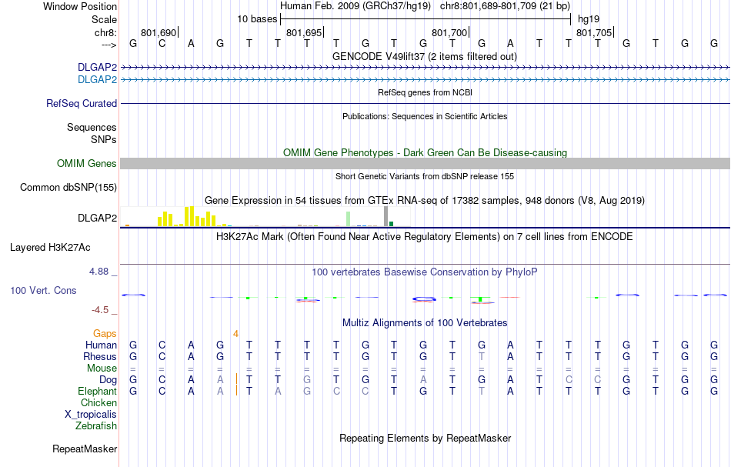Viewport: 731px width, 467px height.
Task: Click the Window Position track label
Action: tap(80, 6)
